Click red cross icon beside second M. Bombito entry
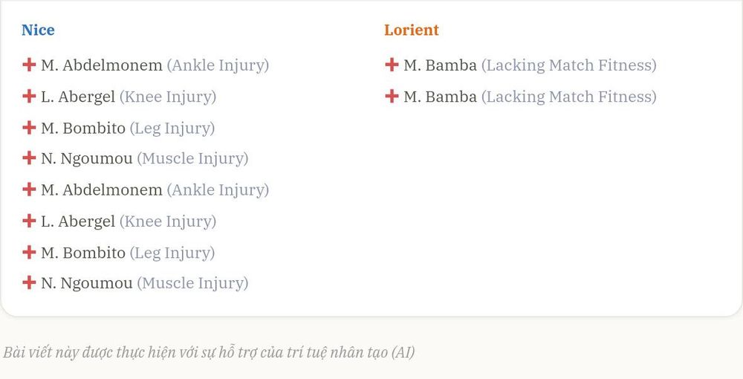The height and width of the screenshot is (379, 743). (x=29, y=252)
